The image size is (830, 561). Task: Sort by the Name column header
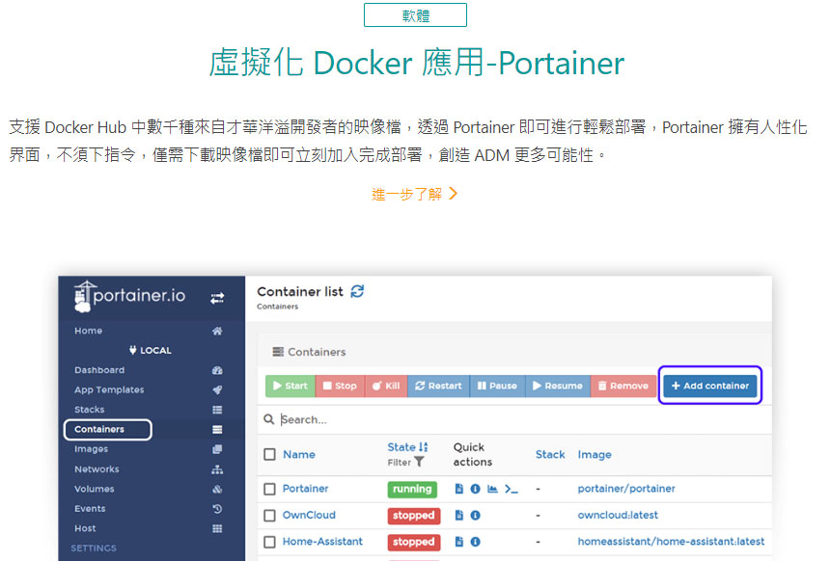tap(299, 455)
